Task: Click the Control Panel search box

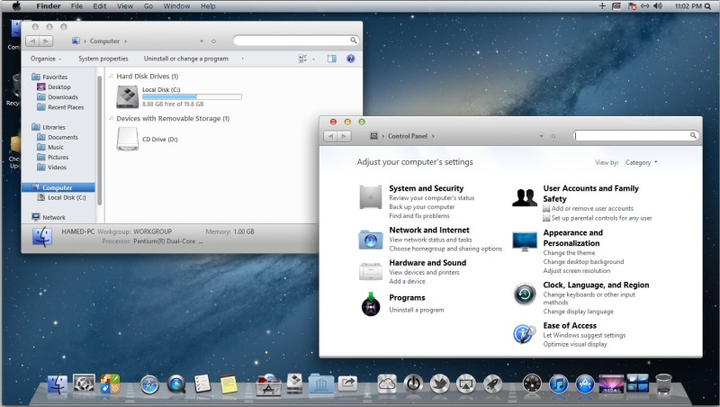Action: click(636, 135)
